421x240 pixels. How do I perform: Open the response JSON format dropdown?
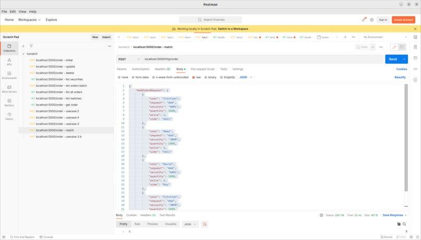pos(190,224)
